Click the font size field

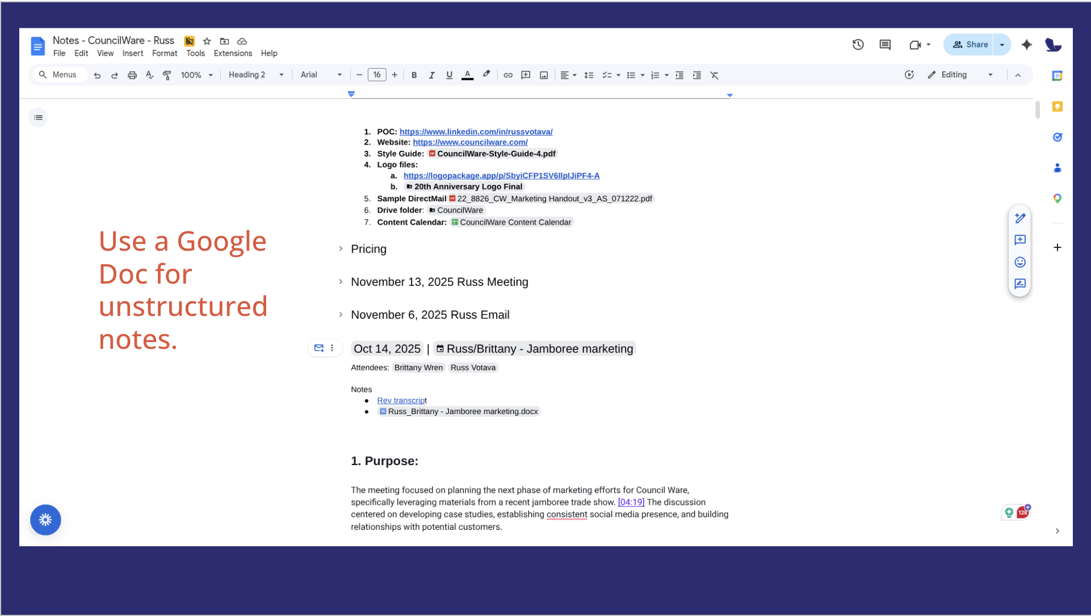pos(377,75)
